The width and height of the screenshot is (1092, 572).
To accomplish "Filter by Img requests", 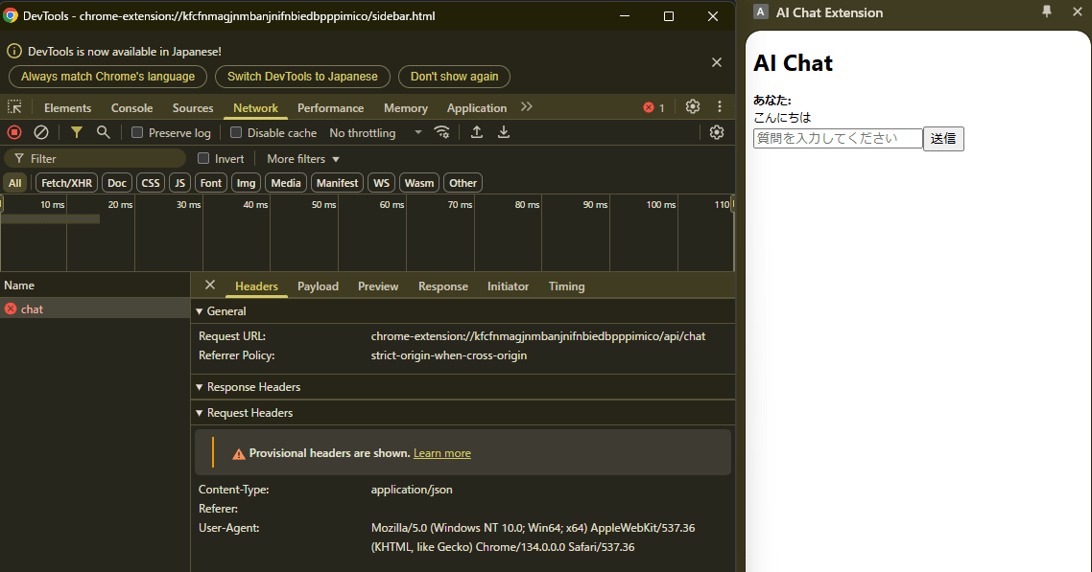I will [246, 183].
